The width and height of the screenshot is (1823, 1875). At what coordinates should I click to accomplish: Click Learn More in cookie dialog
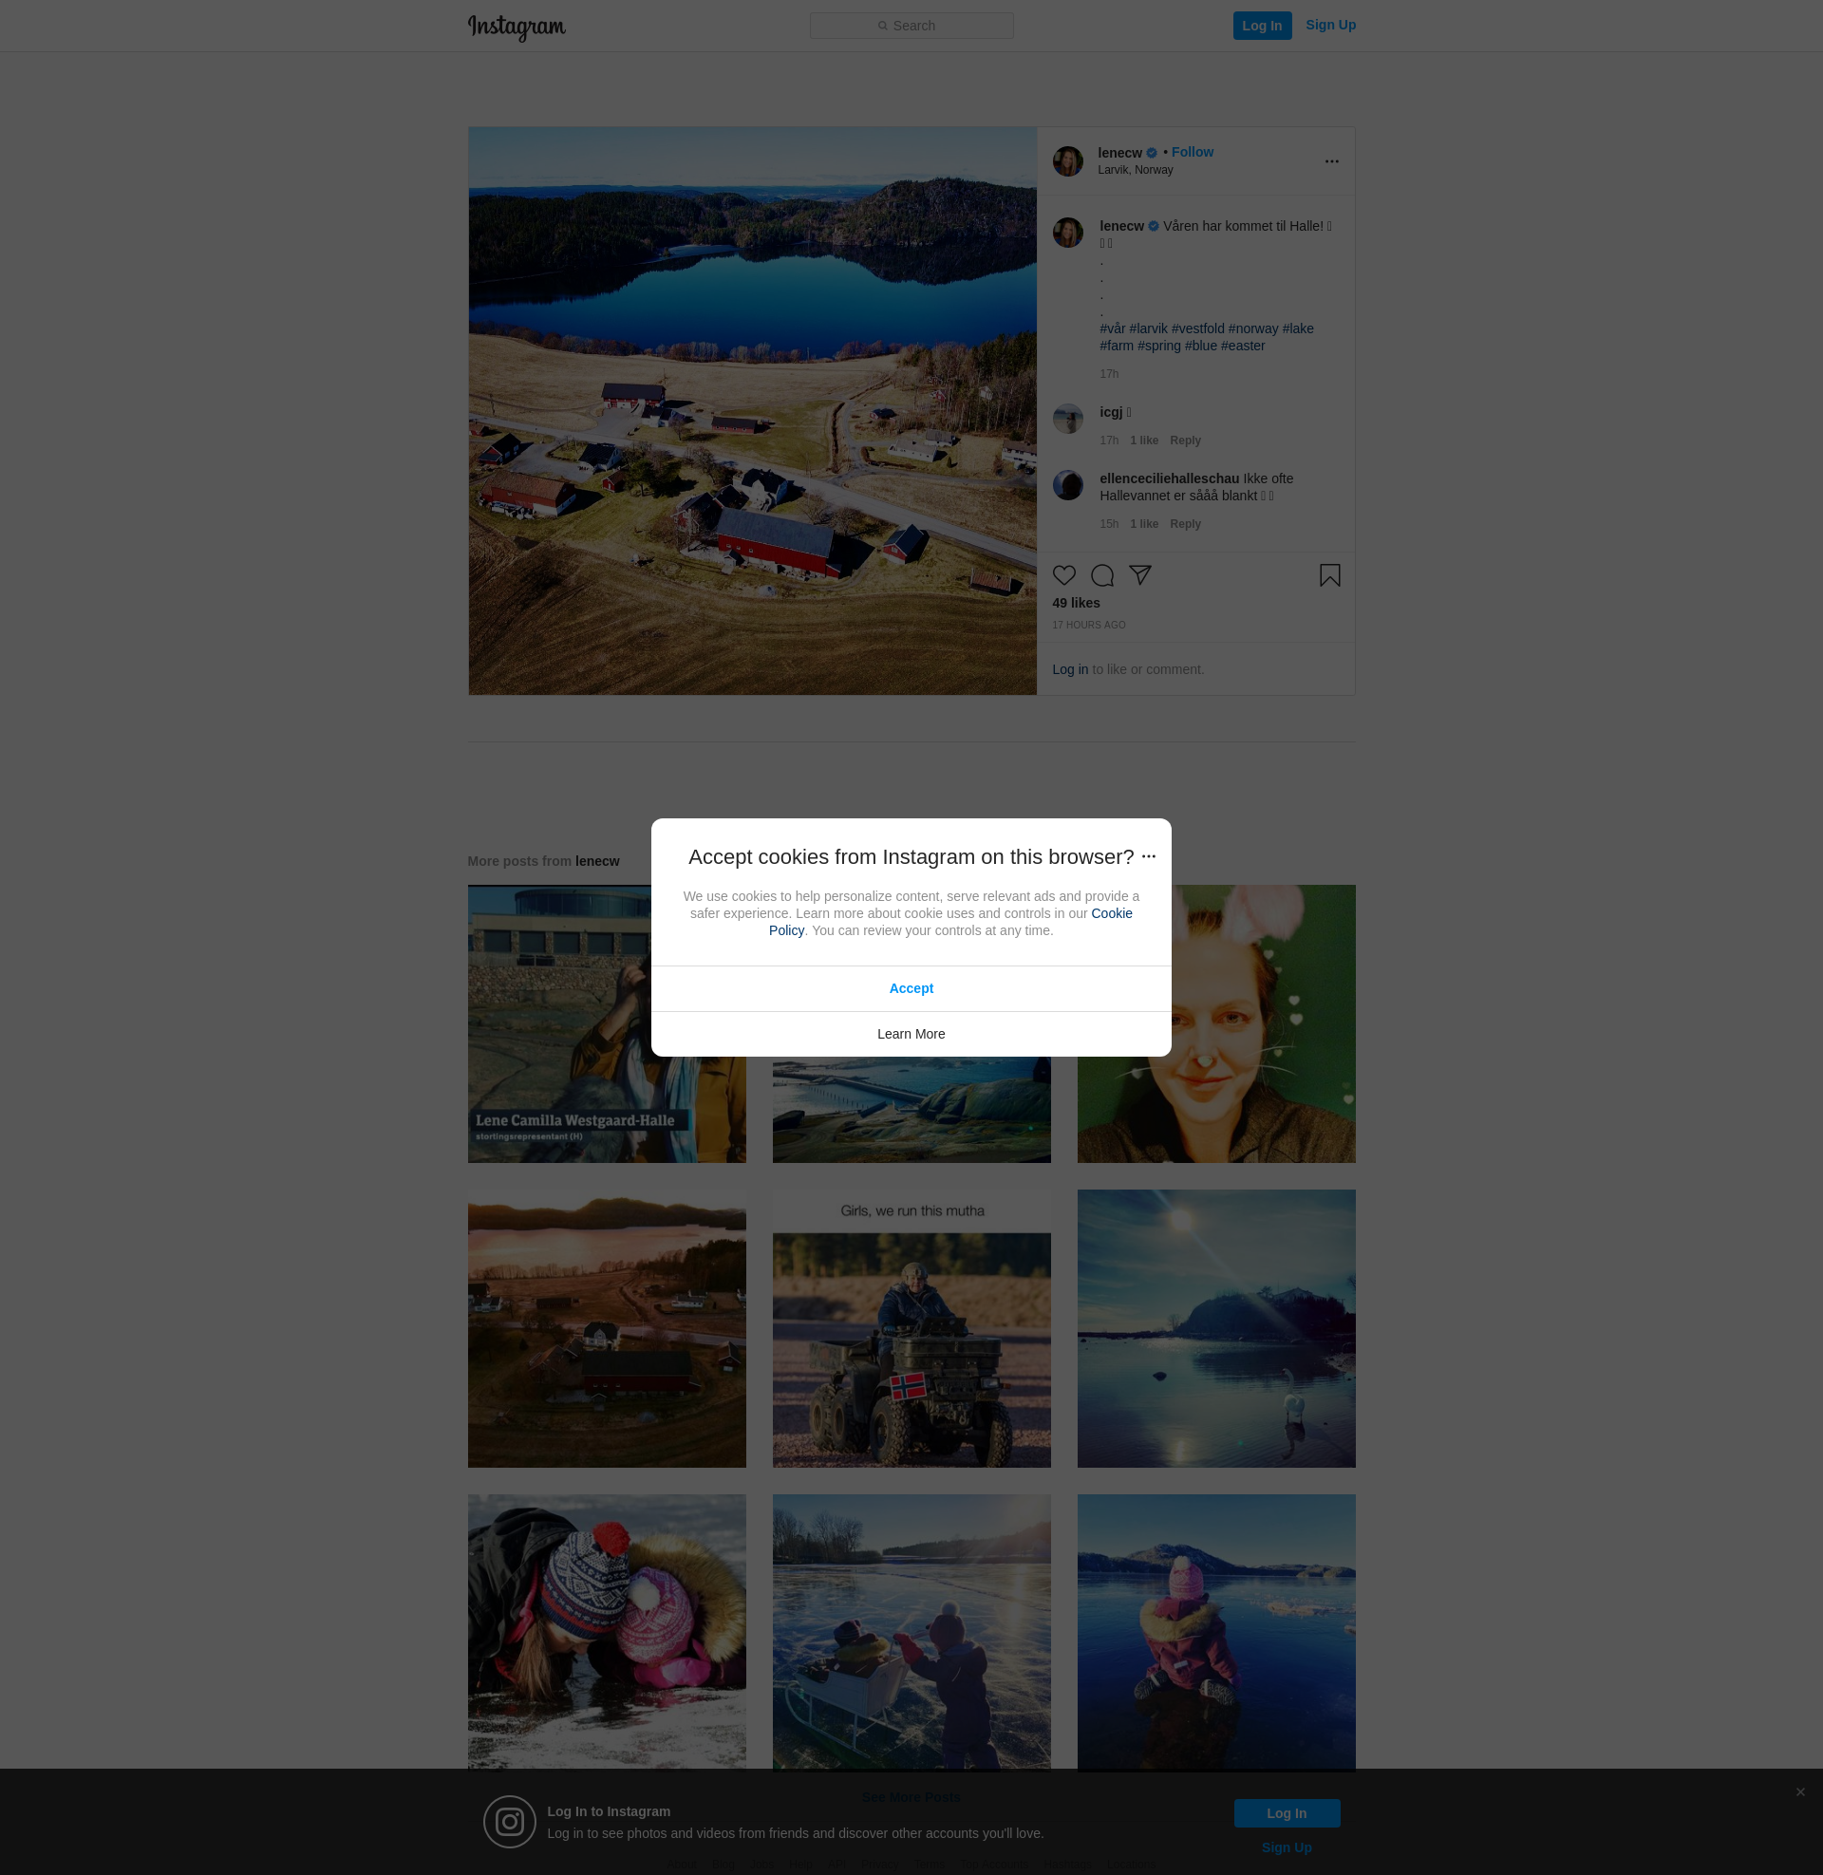coord(911,1034)
